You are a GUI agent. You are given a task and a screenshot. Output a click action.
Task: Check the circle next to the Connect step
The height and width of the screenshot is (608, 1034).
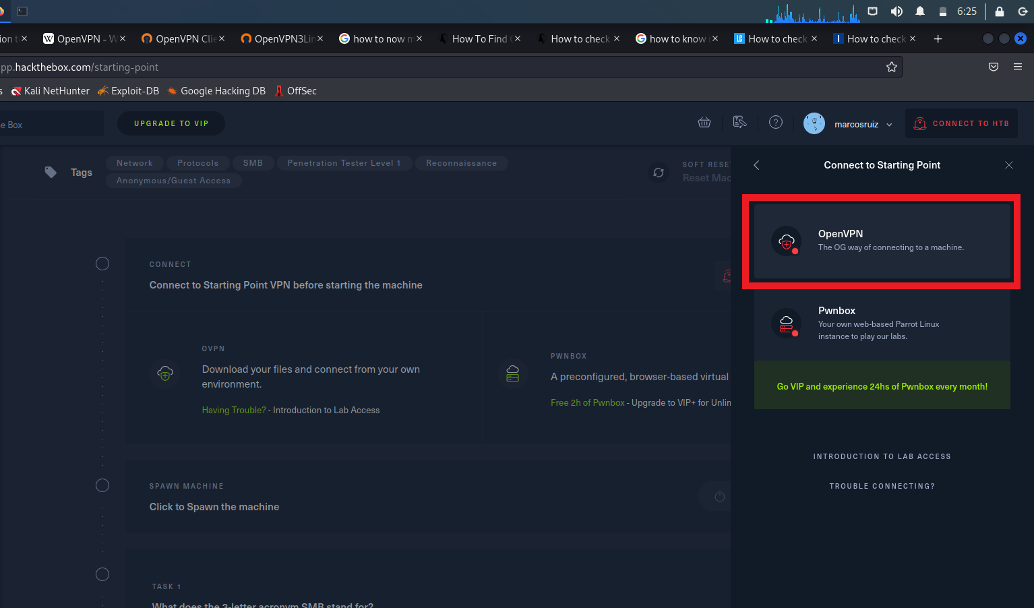[102, 264]
